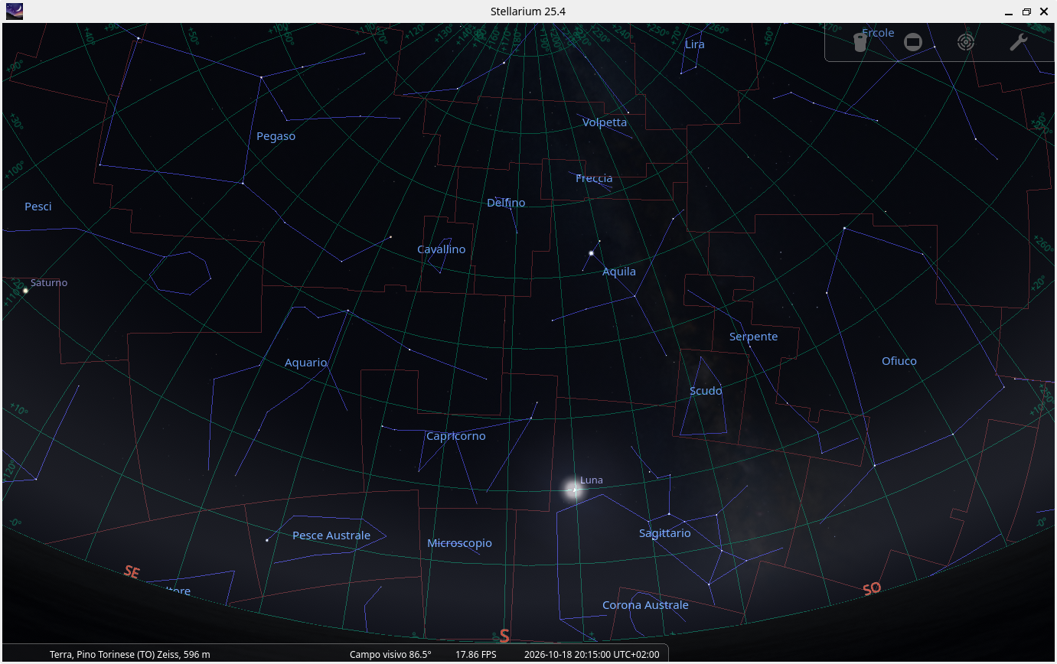Click the 'Pegaso' constellation label
The height and width of the screenshot is (664, 1057).
(x=276, y=136)
